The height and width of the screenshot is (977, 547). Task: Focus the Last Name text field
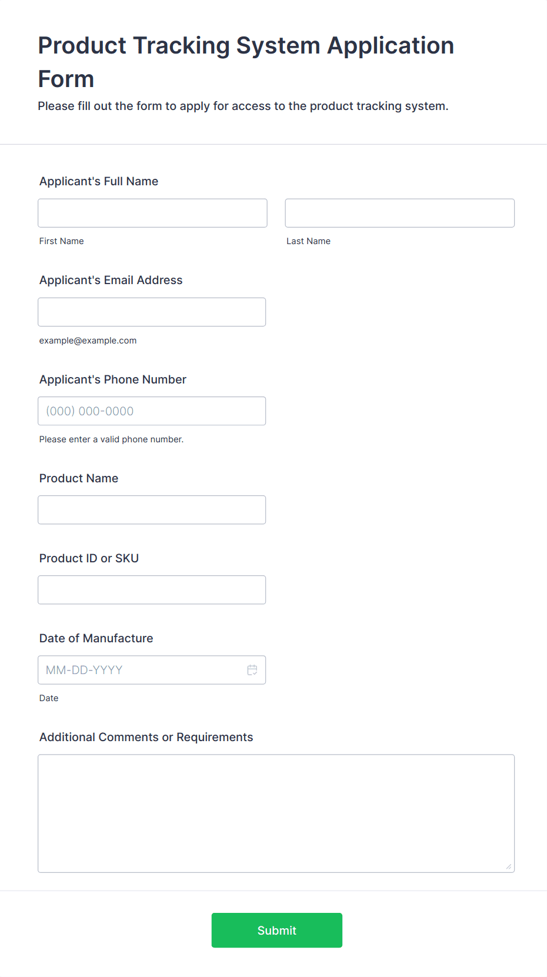pos(399,213)
